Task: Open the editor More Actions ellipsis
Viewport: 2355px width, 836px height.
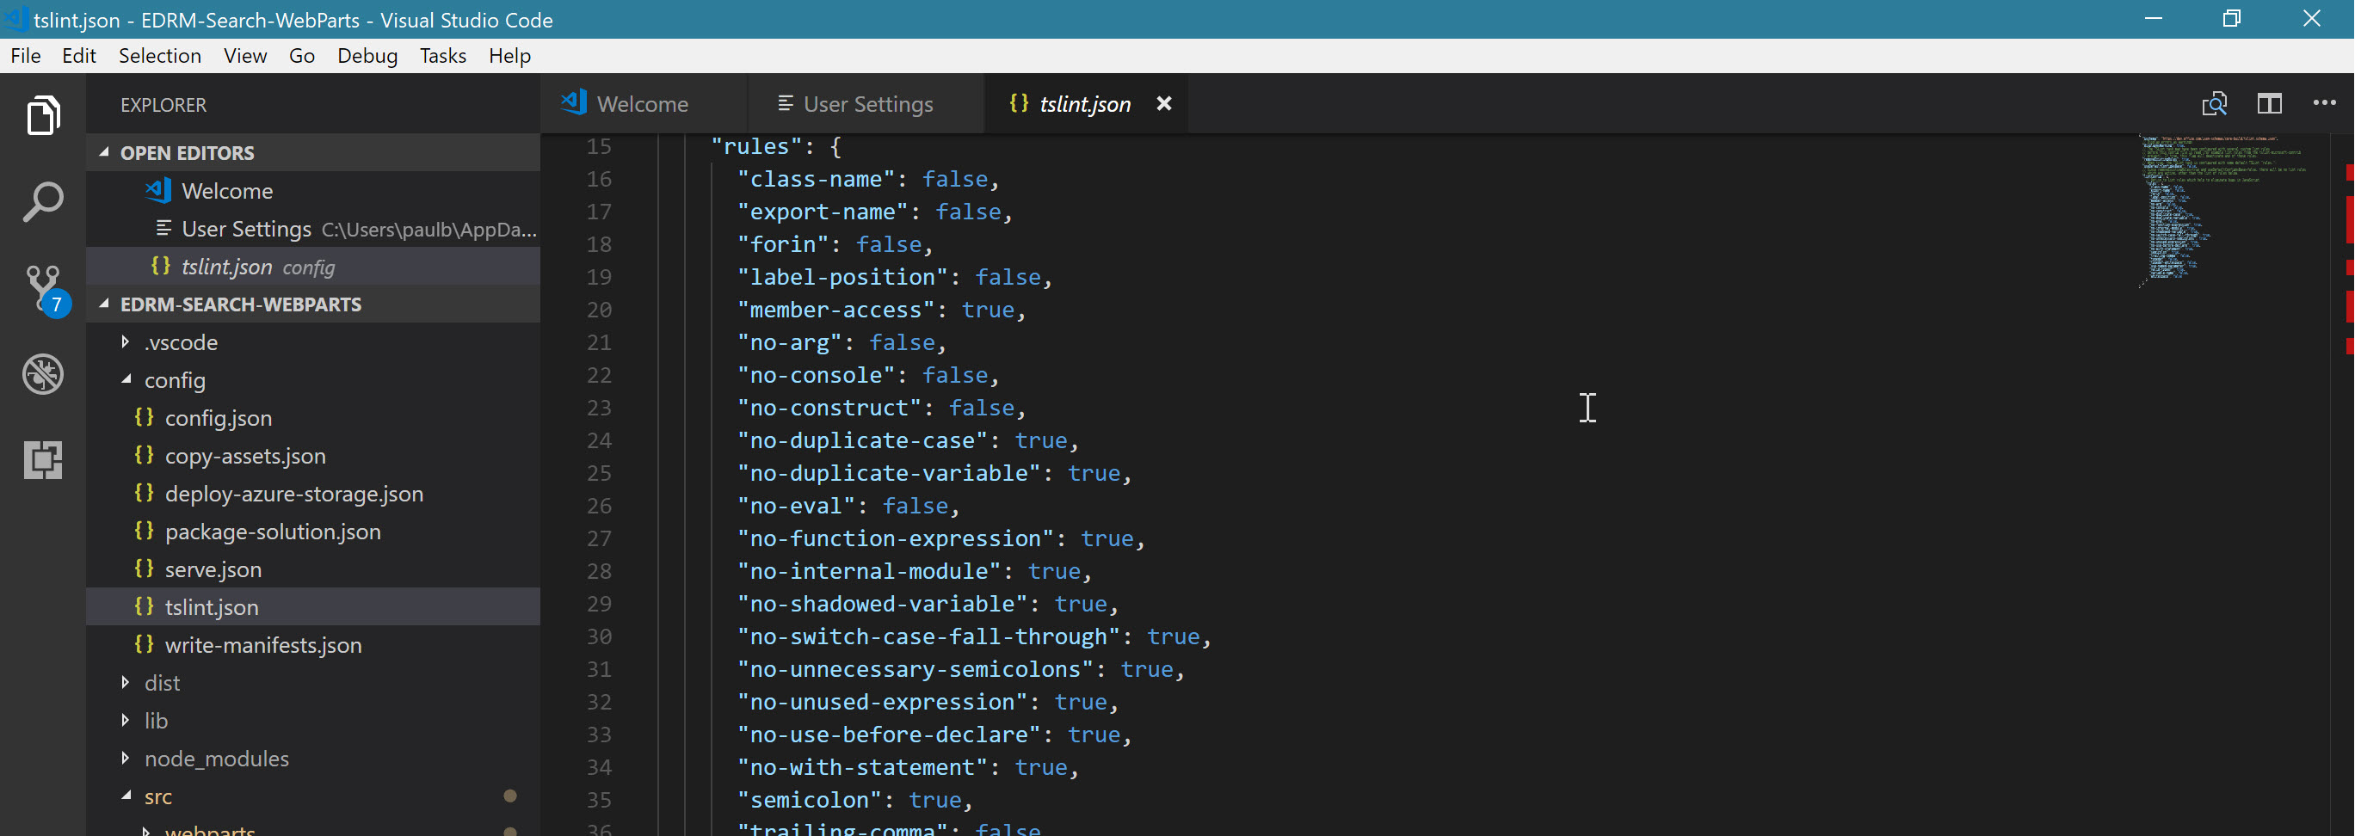Action: pyautogui.click(x=2324, y=104)
